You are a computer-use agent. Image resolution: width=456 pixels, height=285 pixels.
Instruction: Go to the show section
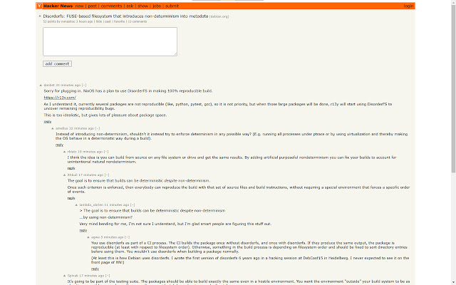pyautogui.click(x=142, y=6)
